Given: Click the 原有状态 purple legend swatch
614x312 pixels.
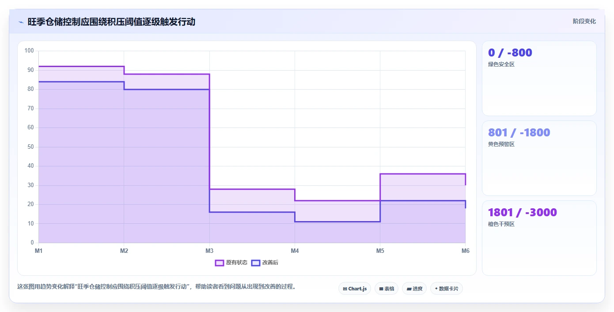Looking at the screenshot, I should coord(220,263).
